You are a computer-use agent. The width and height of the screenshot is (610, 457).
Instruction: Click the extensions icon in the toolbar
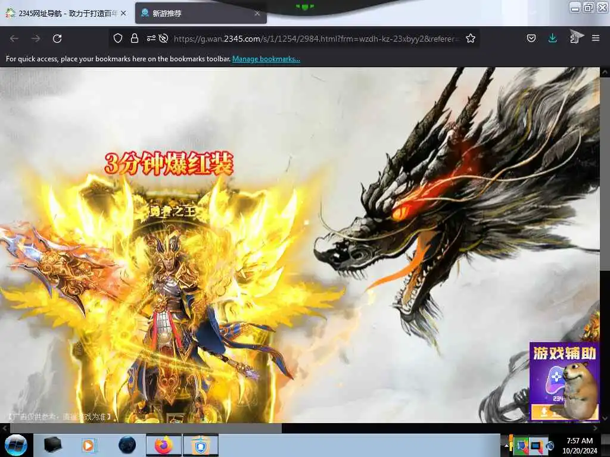pos(576,37)
